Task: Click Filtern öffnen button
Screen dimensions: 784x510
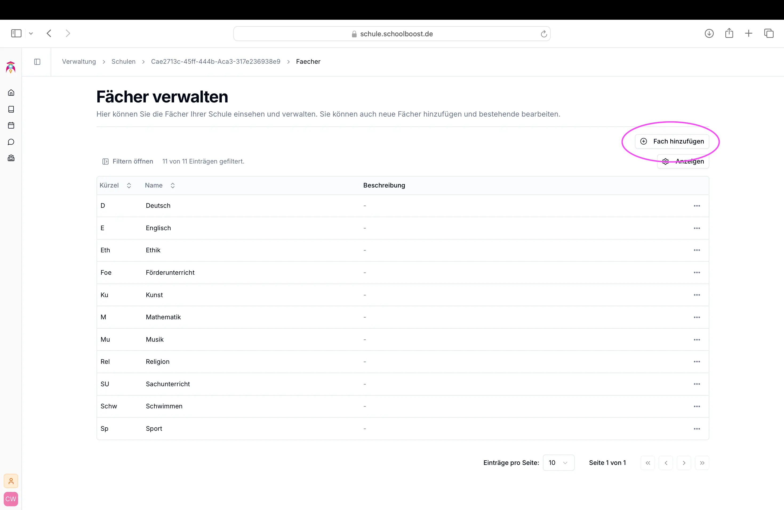Action: click(128, 161)
